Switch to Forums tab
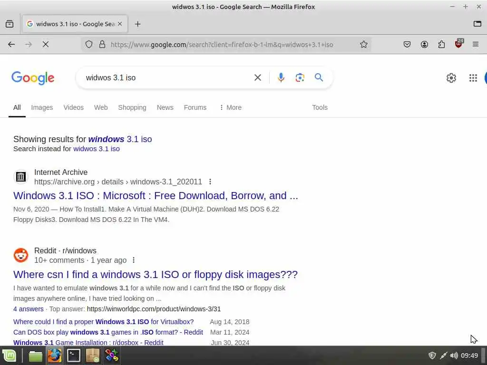The width and height of the screenshot is (487, 365). point(195,107)
